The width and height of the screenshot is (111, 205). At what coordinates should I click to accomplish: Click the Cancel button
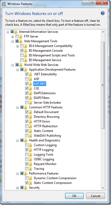point(95,196)
